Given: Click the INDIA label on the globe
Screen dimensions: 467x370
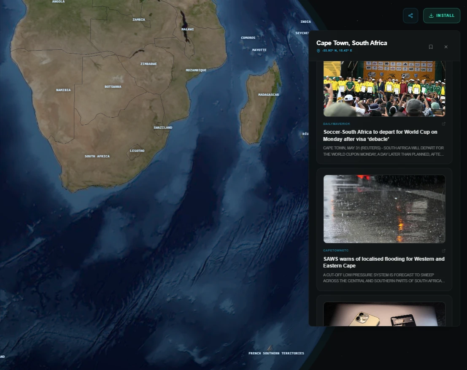Looking at the screenshot, I should coord(305,22).
